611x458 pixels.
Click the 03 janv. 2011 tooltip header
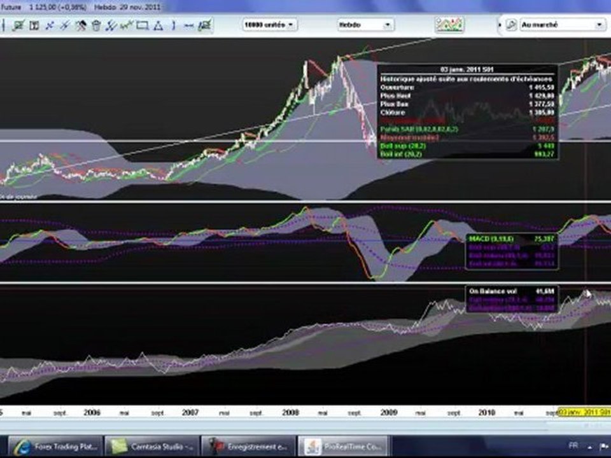click(x=467, y=69)
